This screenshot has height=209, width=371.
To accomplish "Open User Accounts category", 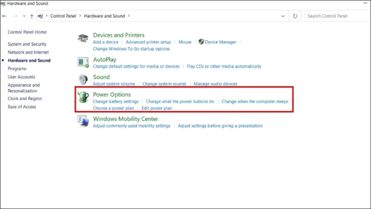I will click(x=21, y=77).
